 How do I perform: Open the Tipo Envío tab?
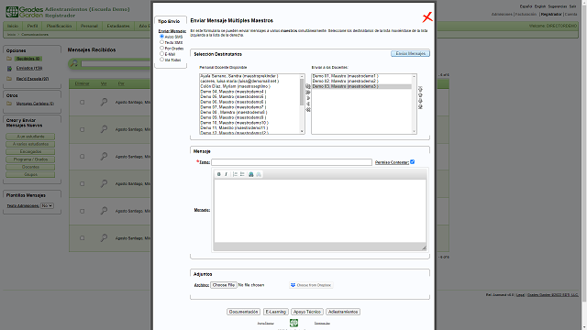pyautogui.click(x=169, y=21)
